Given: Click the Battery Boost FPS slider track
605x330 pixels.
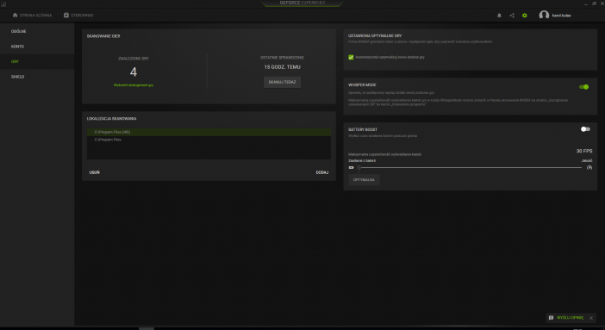Looking at the screenshot, I should tap(470, 167).
